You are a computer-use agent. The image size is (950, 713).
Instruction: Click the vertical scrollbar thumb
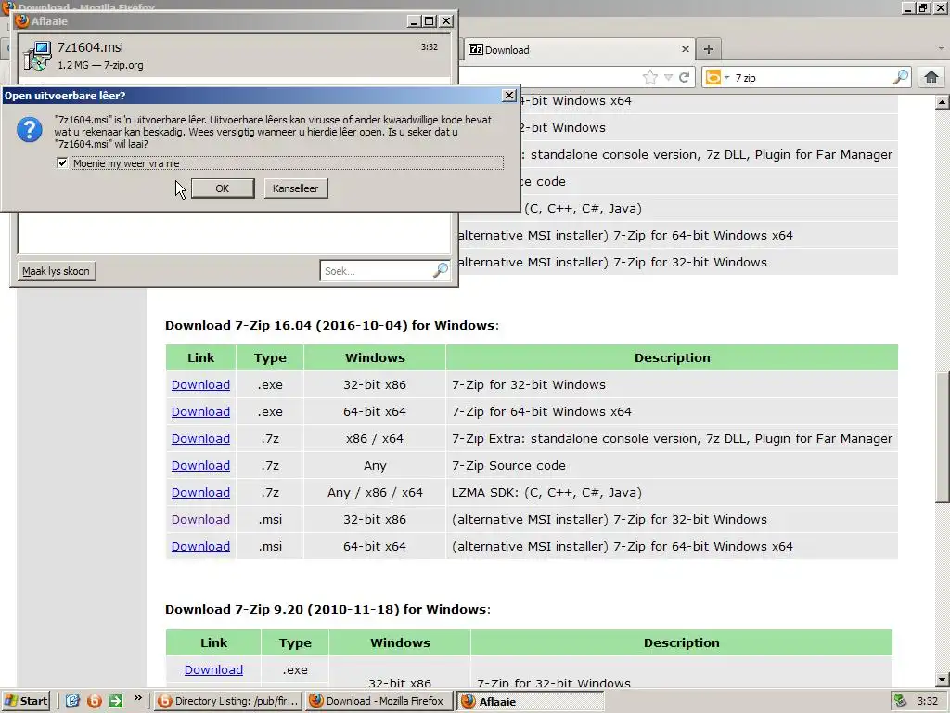point(943,436)
